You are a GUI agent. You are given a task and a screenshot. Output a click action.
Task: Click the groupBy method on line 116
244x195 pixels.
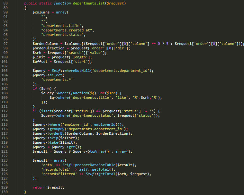pos(57,129)
